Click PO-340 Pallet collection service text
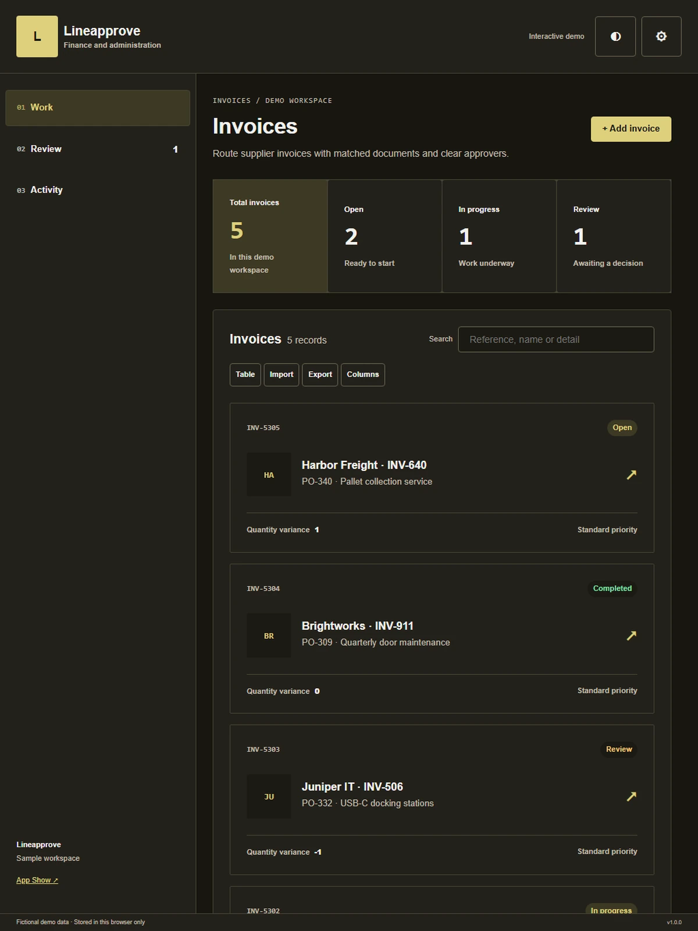Viewport: 698px width, 931px height. point(367,482)
